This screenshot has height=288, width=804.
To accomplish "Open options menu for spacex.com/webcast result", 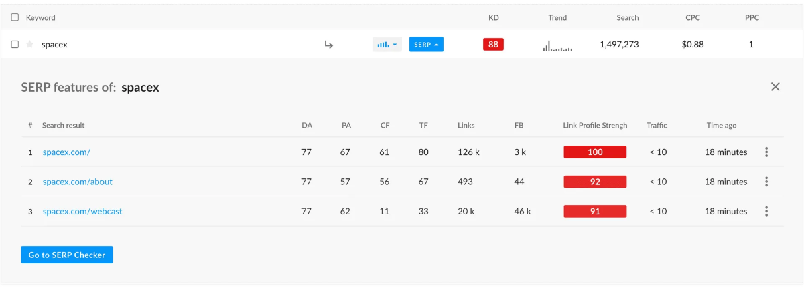I will [766, 211].
